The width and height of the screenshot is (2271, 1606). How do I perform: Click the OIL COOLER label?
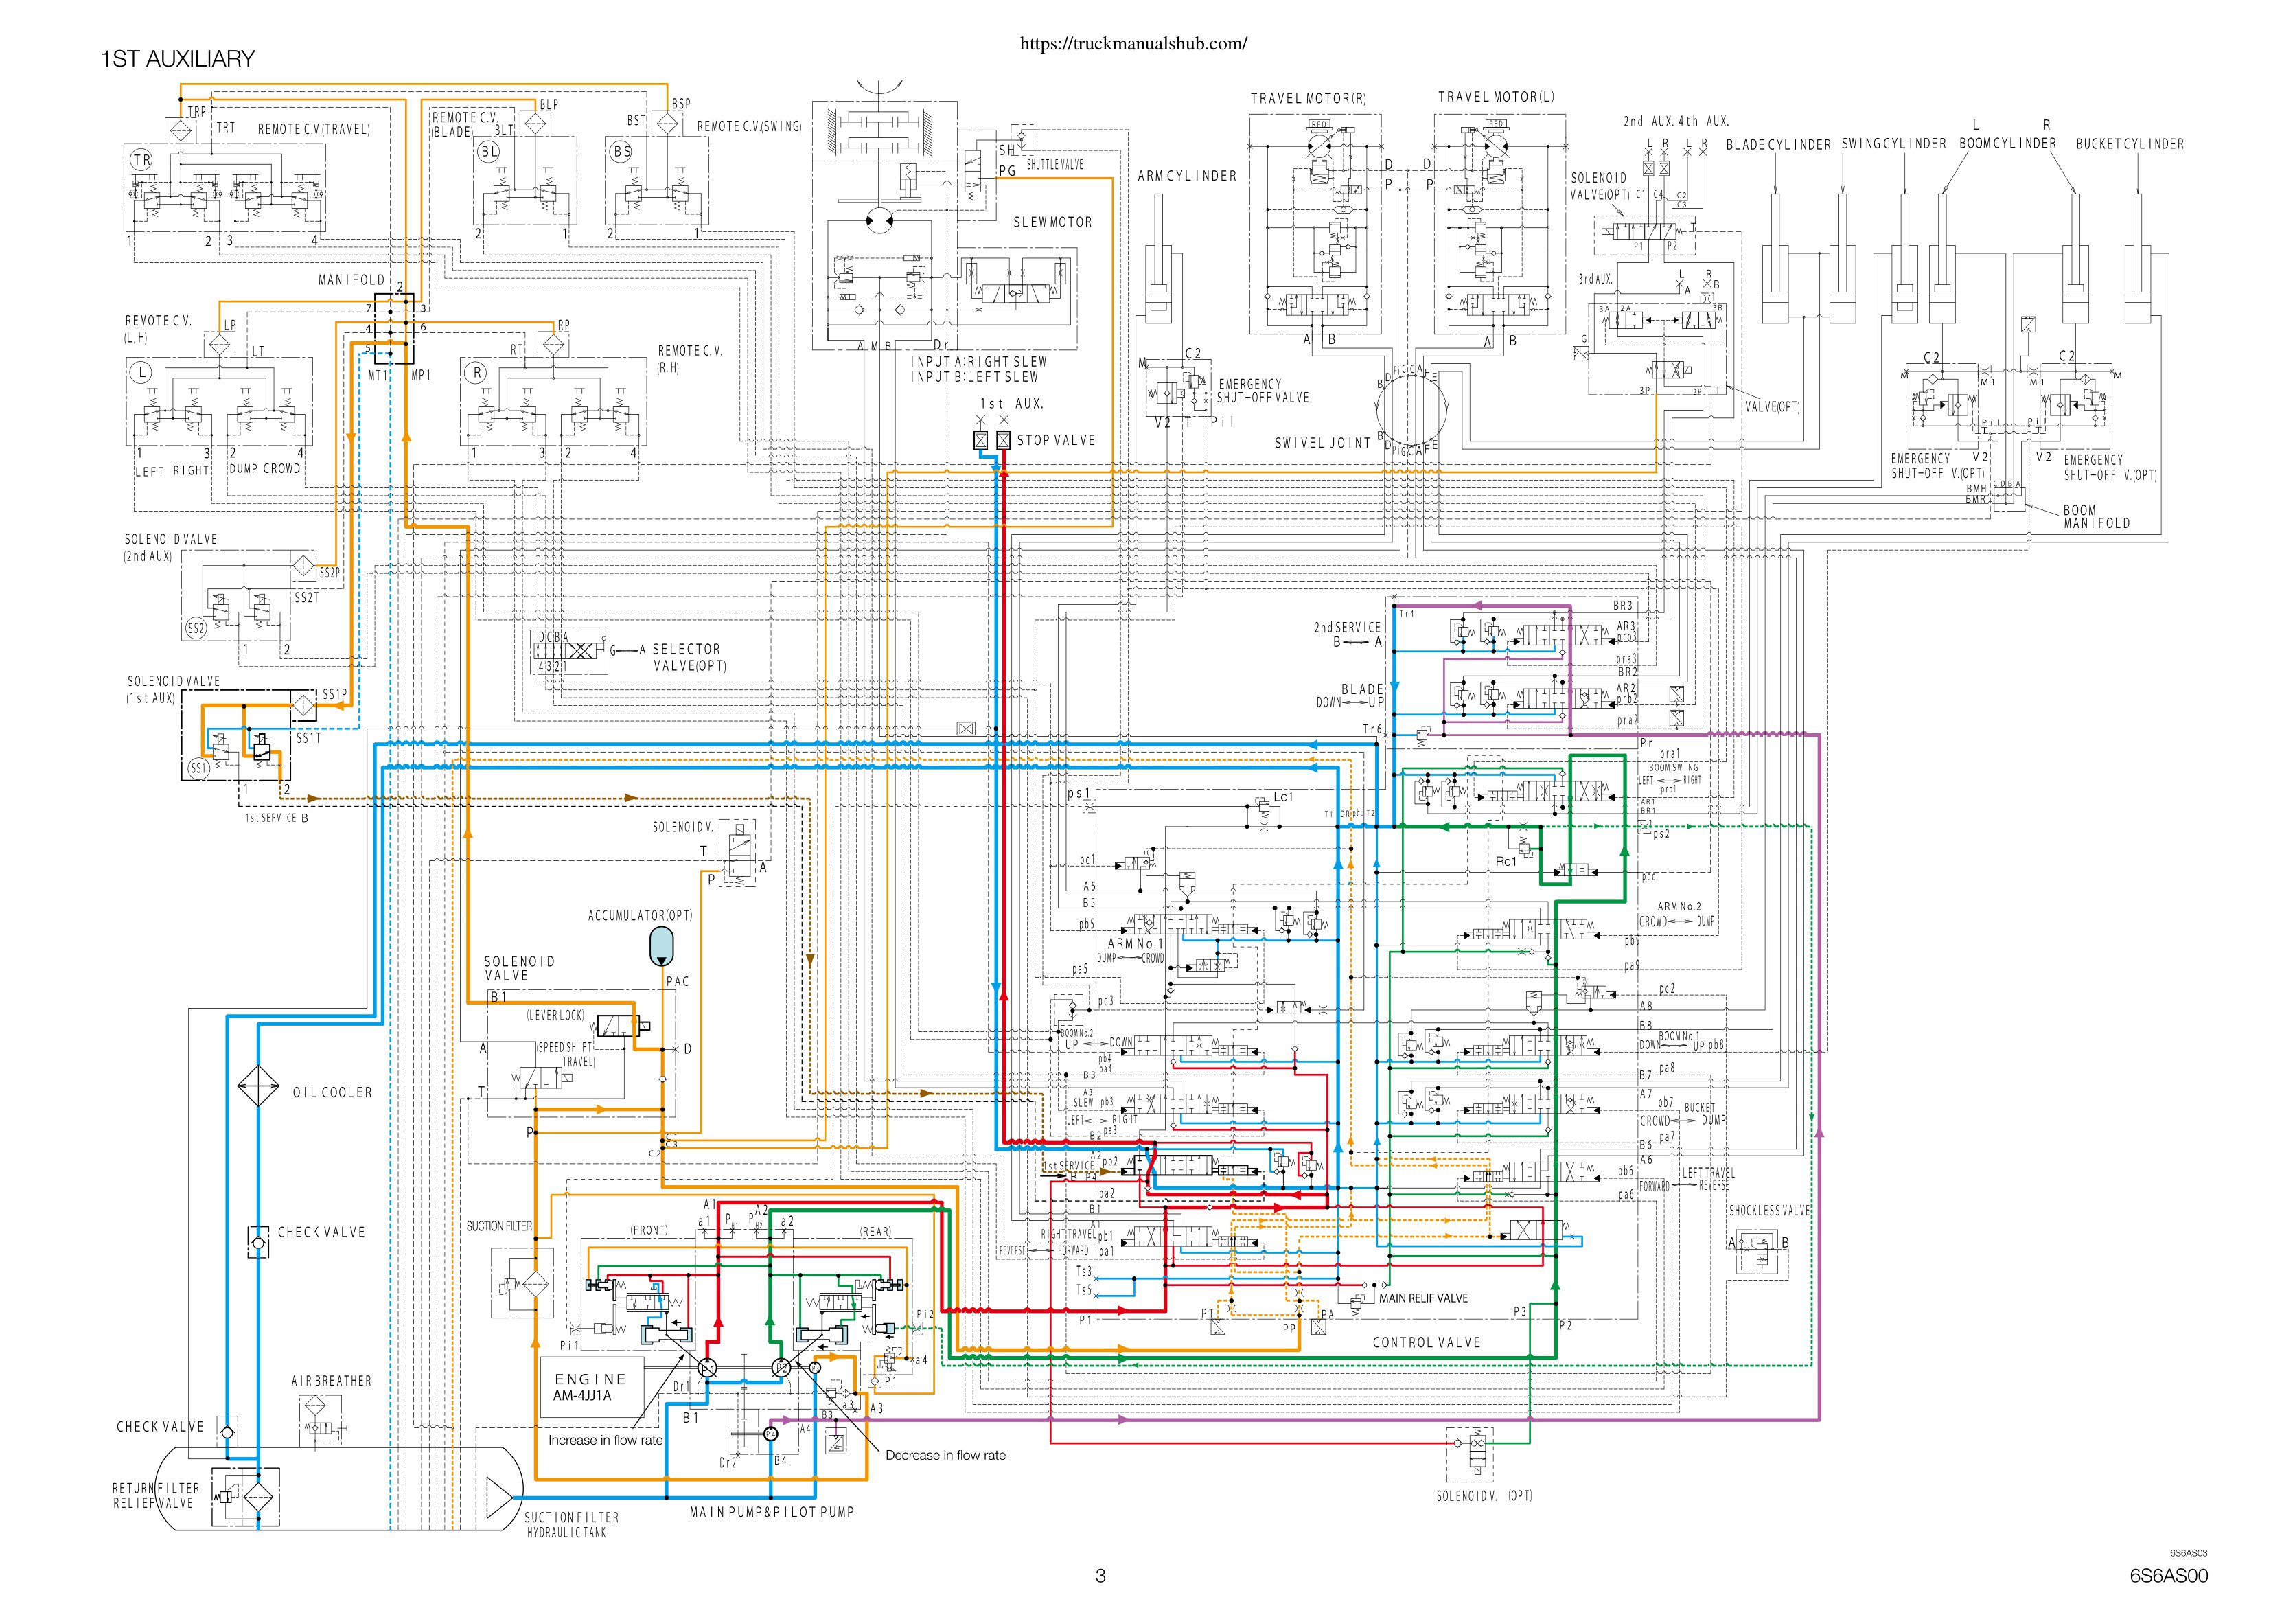pos(332,1092)
